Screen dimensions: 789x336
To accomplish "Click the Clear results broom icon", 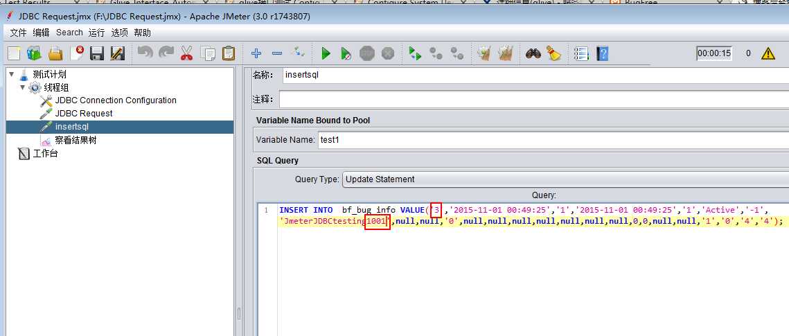I will tap(484, 53).
